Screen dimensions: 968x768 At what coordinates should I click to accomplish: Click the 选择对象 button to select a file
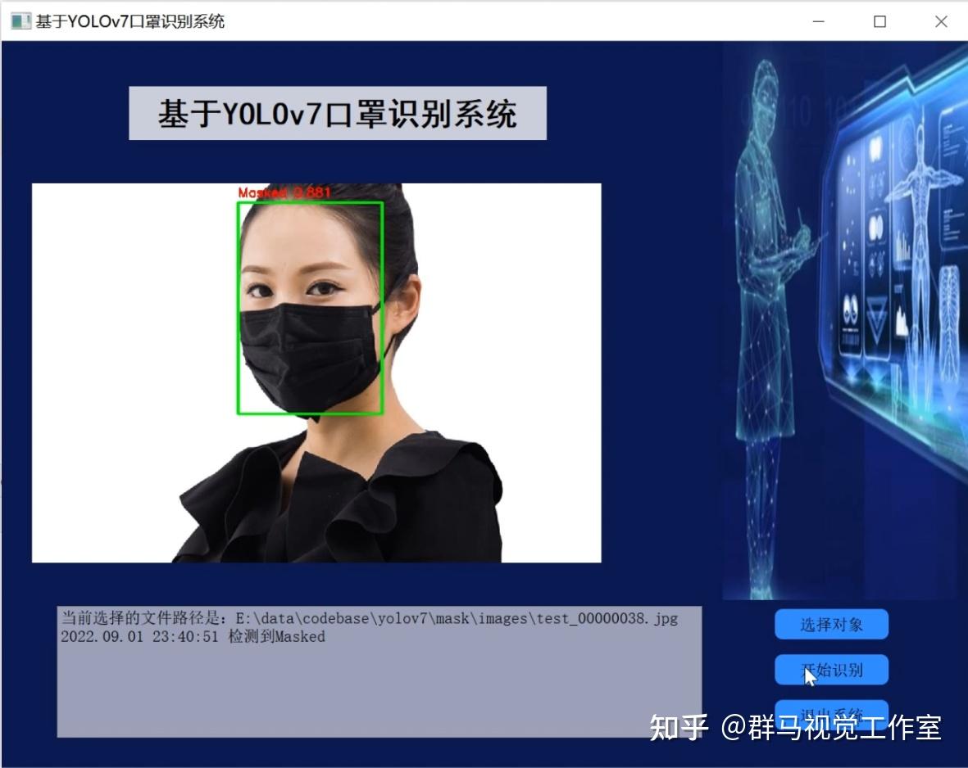pos(831,624)
